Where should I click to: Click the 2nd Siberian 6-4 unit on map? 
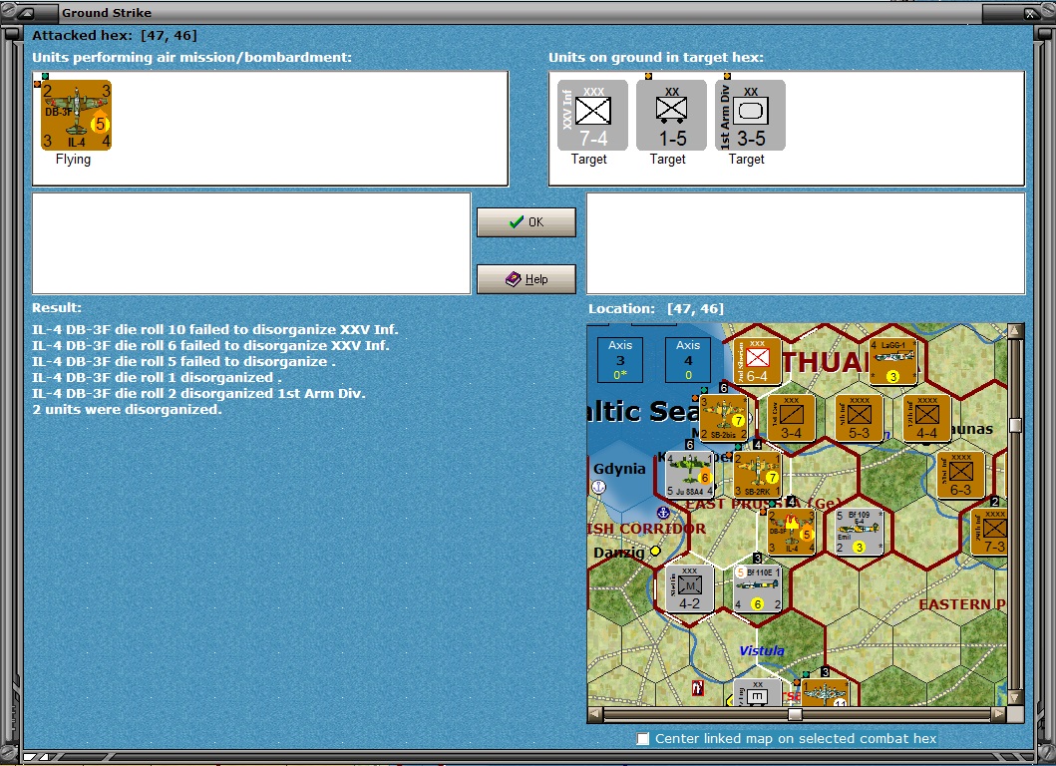[x=757, y=362]
